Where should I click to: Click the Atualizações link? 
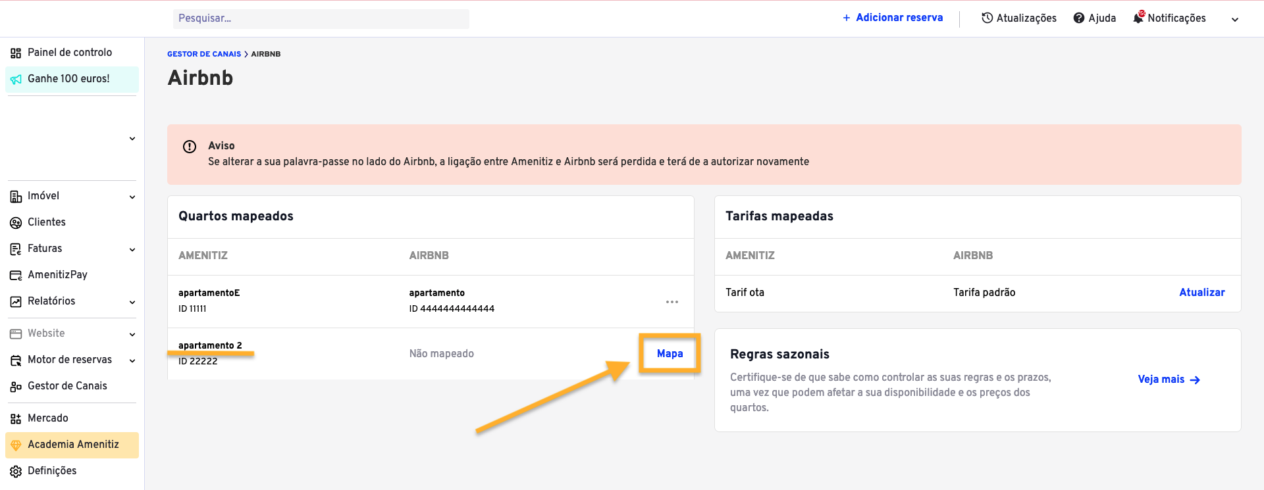pos(1026,18)
